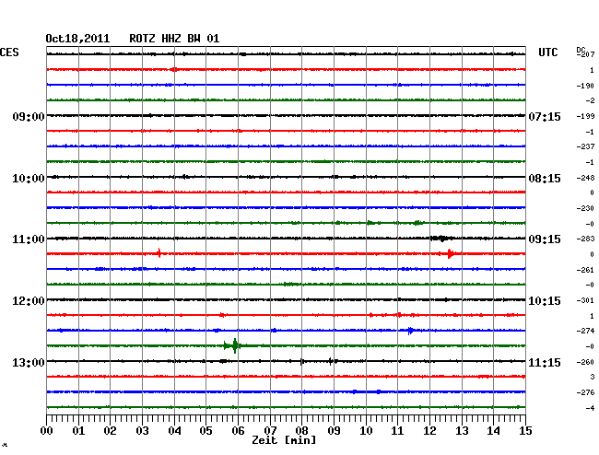Click the DC offset value -230
This screenshot has width=599, height=455.
585,208
